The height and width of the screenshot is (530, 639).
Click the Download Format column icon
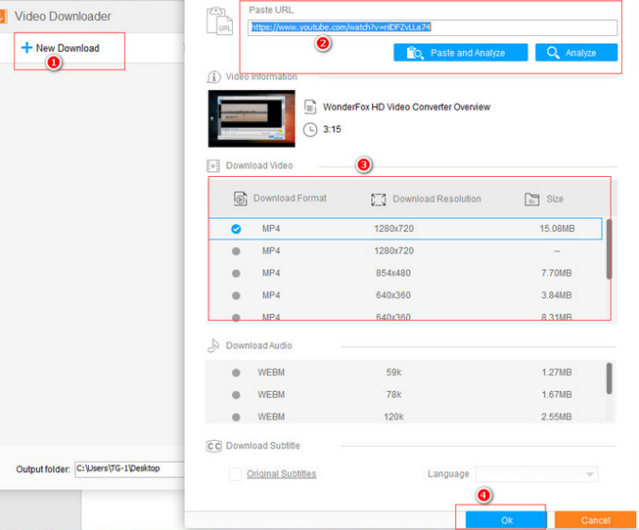[x=240, y=199]
